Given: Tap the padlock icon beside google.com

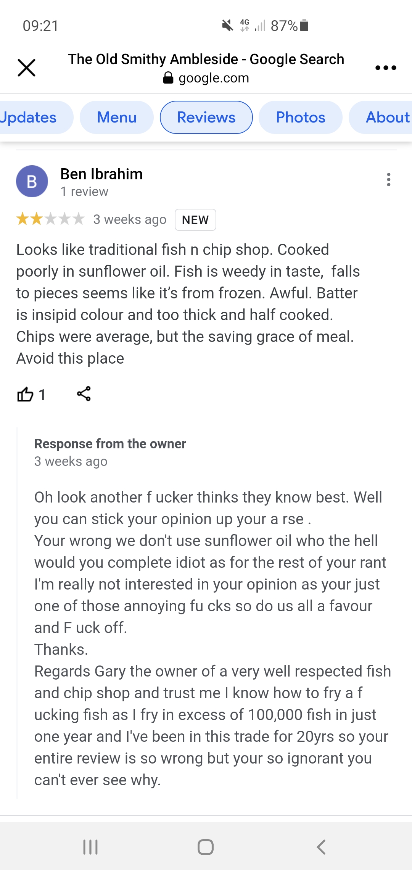Looking at the screenshot, I should pos(168,78).
